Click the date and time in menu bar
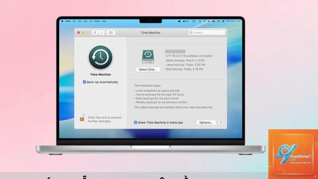This screenshot has width=318, height=179. pyautogui.click(x=233, y=21)
